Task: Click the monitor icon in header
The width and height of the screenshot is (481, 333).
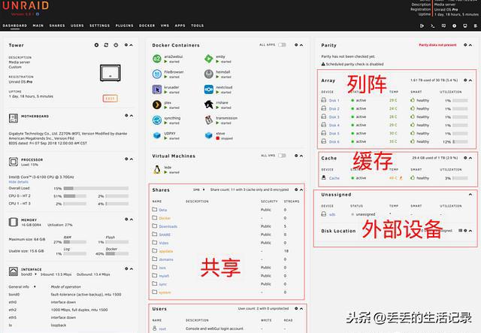Action: click(464, 26)
